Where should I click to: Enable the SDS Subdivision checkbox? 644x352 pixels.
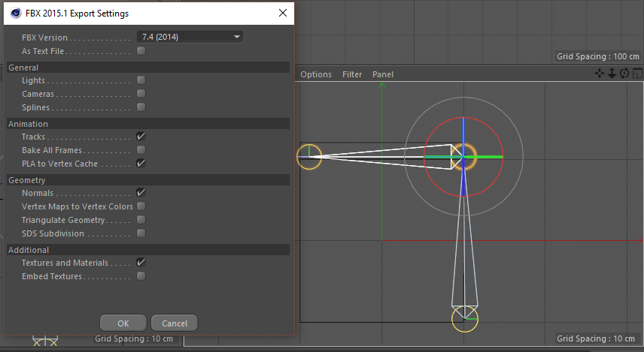tap(141, 233)
